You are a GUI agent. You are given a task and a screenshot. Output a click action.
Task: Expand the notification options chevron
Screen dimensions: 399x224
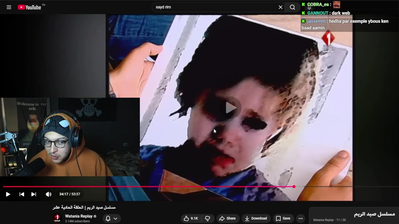(115, 218)
